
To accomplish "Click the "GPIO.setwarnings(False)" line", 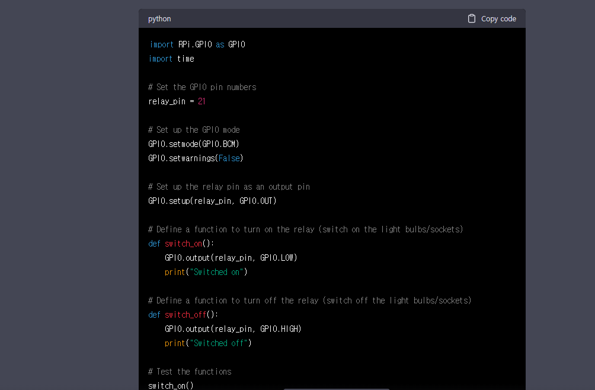I will point(196,158).
